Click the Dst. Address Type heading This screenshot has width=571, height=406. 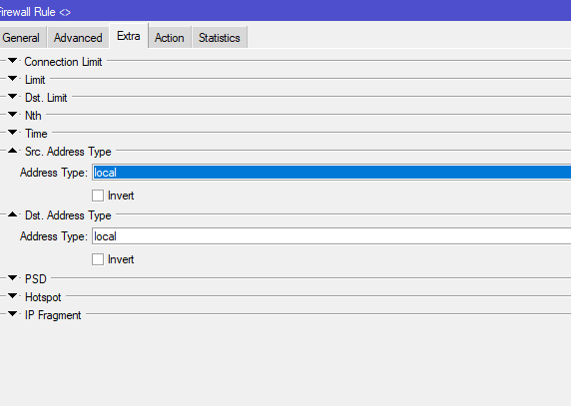tap(68, 215)
